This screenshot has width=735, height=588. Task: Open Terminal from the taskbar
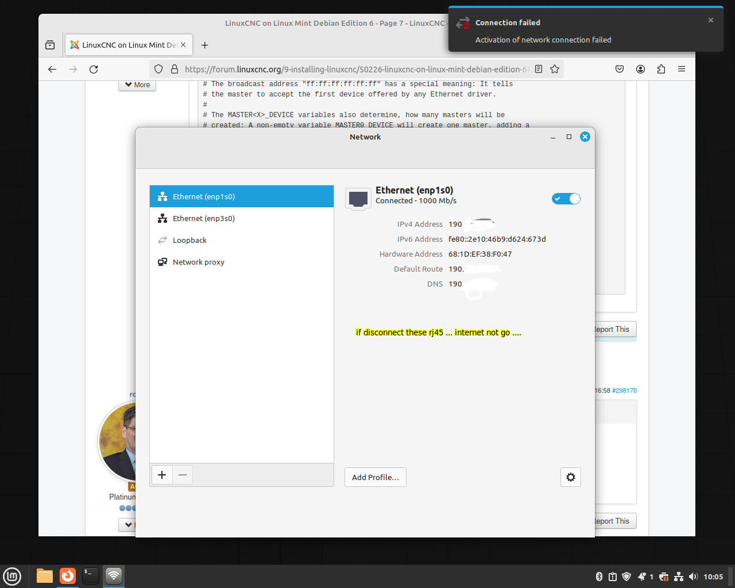(x=91, y=576)
